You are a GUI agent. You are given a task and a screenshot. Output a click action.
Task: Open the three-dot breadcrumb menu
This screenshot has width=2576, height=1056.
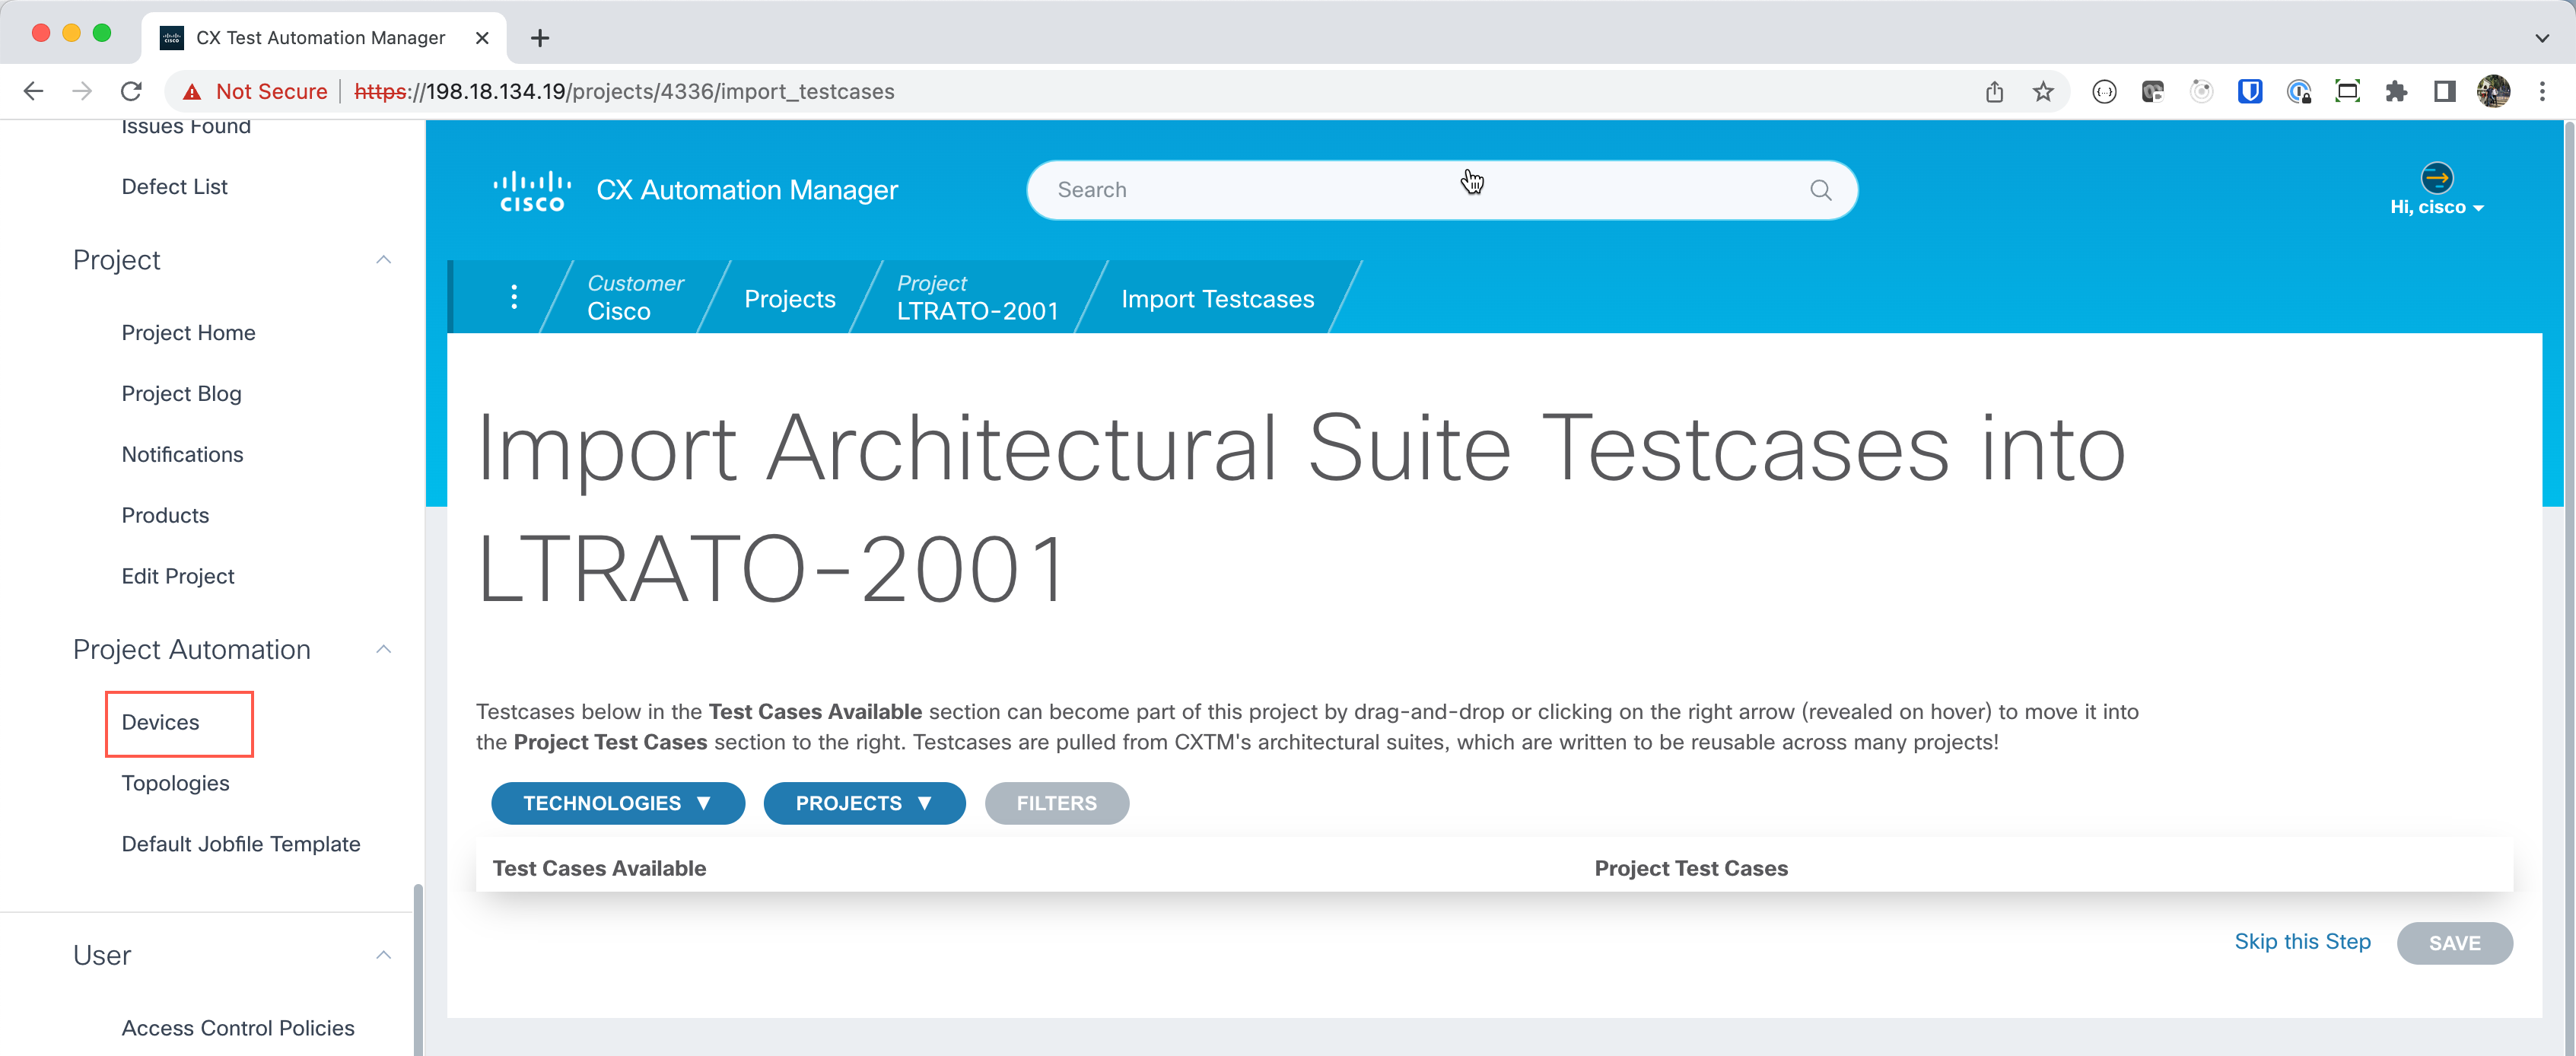click(x=514, y=297)
